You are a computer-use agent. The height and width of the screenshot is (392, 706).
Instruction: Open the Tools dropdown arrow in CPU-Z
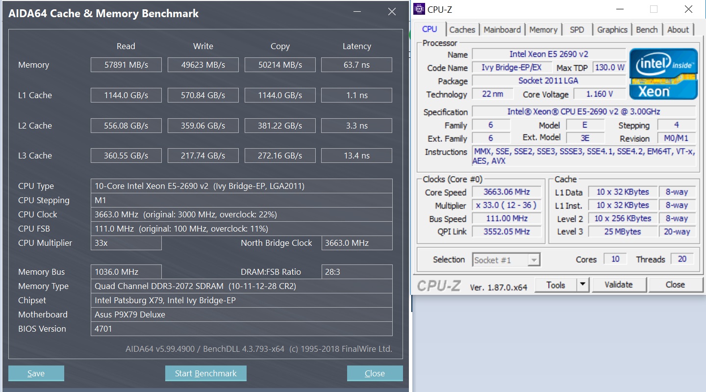click(582, 285)
